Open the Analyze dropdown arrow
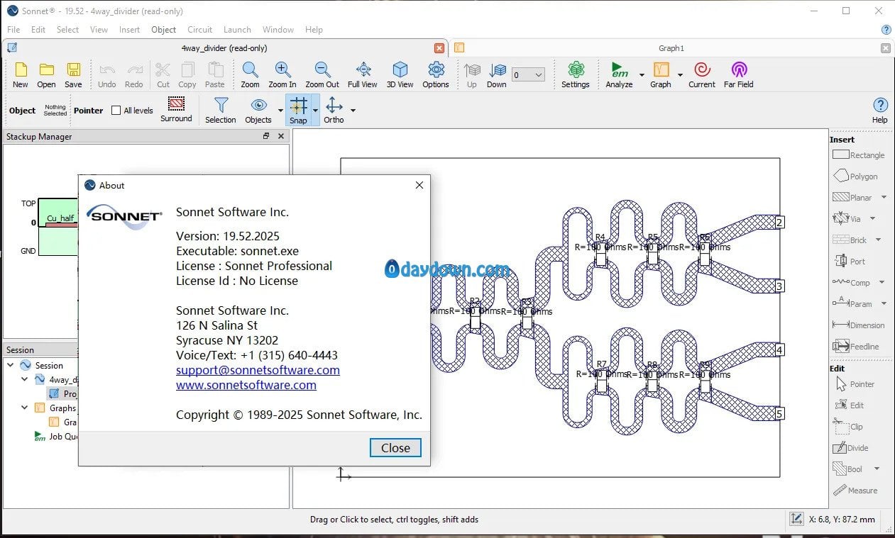The image size is (895, 538). 642,75
